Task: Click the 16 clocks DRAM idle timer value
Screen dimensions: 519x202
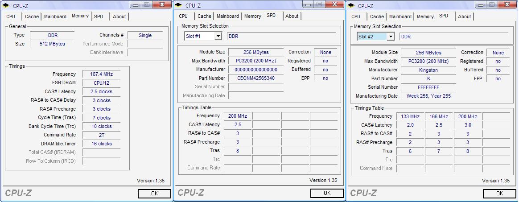Action: click(x=101, y=144)
